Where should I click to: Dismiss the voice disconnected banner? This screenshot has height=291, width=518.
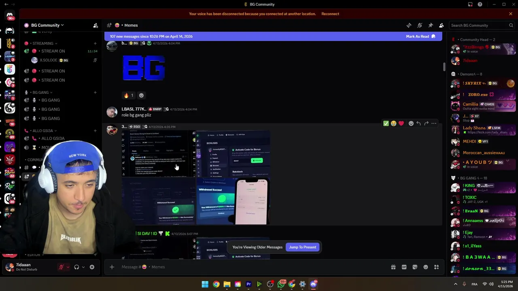[x=511, y=14]
